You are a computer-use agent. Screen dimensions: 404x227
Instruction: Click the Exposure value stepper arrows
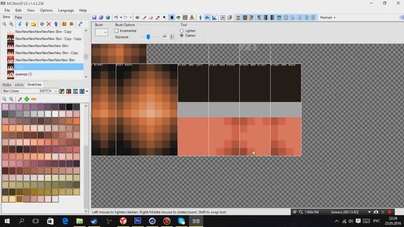click(x=172, y=37)
